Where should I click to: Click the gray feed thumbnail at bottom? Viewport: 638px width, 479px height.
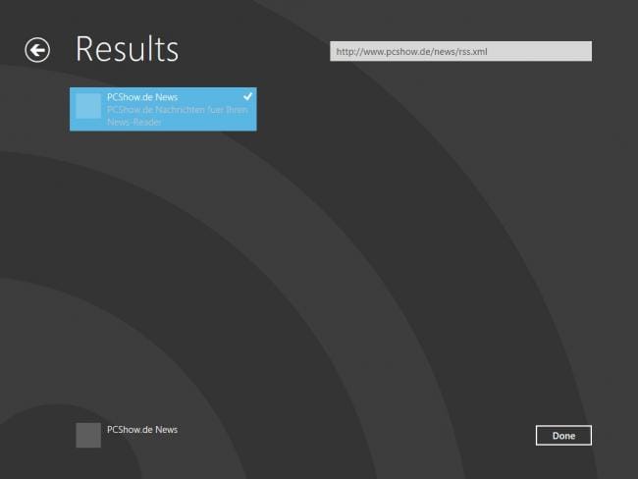[88, 435]
